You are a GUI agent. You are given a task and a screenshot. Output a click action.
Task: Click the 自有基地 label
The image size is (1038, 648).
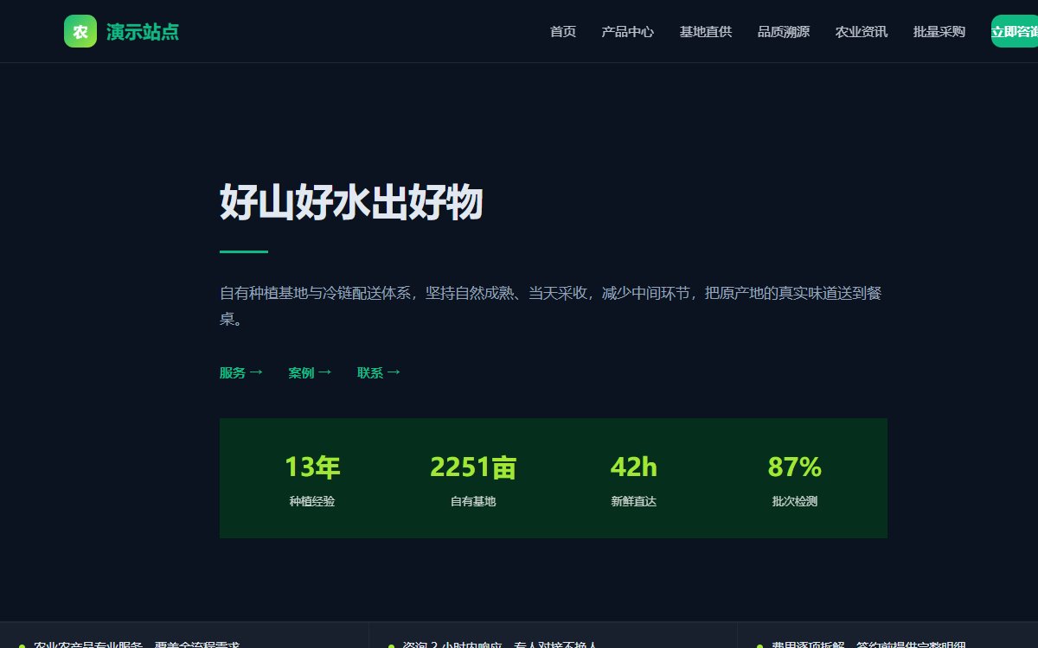(473, 501)
